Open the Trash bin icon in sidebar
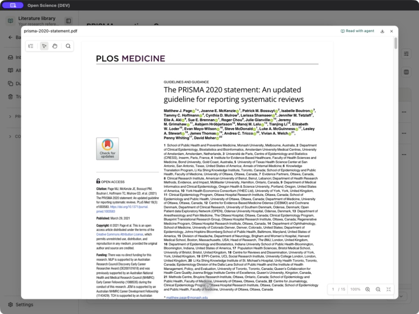The width and height of the screenshot is (419, 314). 10,96
